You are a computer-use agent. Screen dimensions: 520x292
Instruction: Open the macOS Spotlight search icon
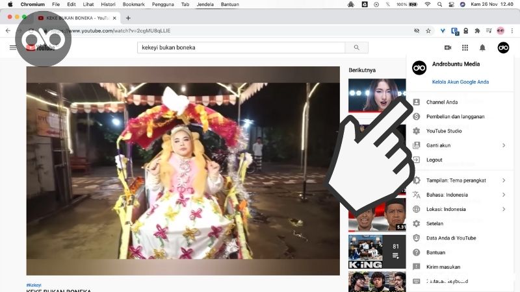pyautogui.click(x=439, y=5)
